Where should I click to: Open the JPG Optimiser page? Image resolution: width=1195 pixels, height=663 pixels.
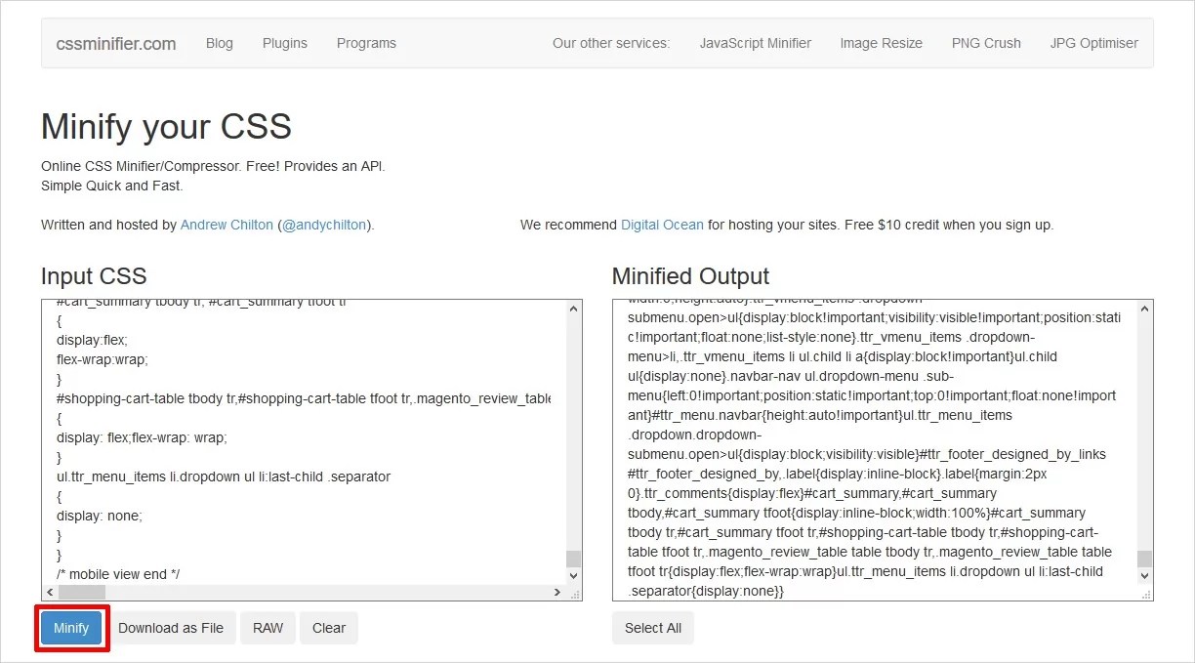(1093, 43)
